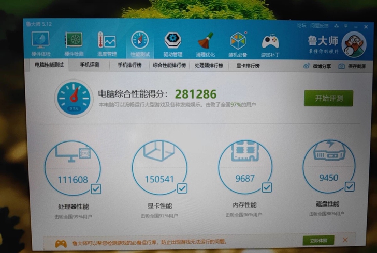Click the 击败全国88%用户 text
Screen dimensions: 377x253
pos(327,214)
